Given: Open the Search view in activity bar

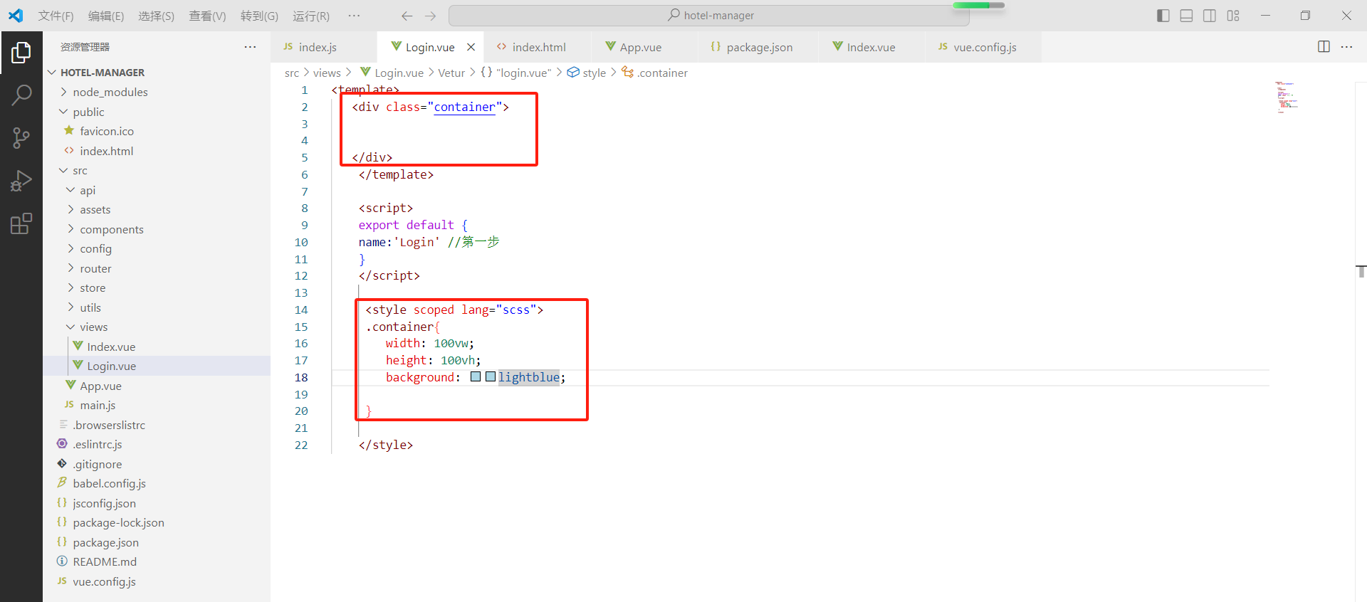Looking at the screenshot, I should [21, 95].
